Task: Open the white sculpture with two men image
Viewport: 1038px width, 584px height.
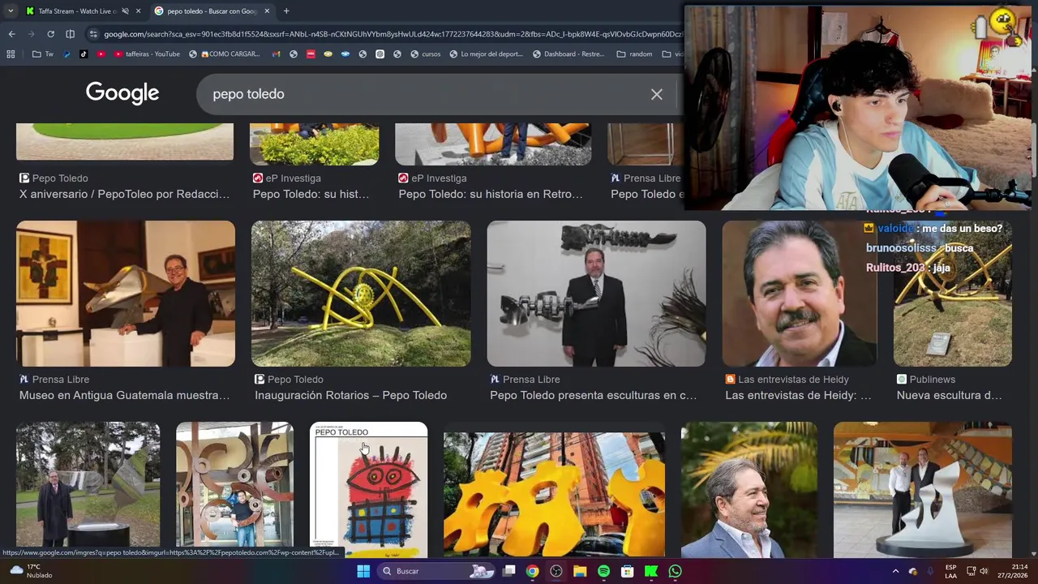Action: [x=923, y=490]
